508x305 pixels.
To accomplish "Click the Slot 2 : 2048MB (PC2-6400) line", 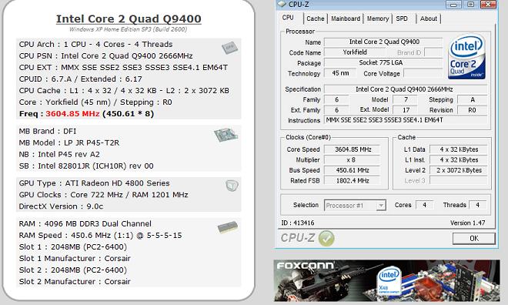I will pos(73,270).
